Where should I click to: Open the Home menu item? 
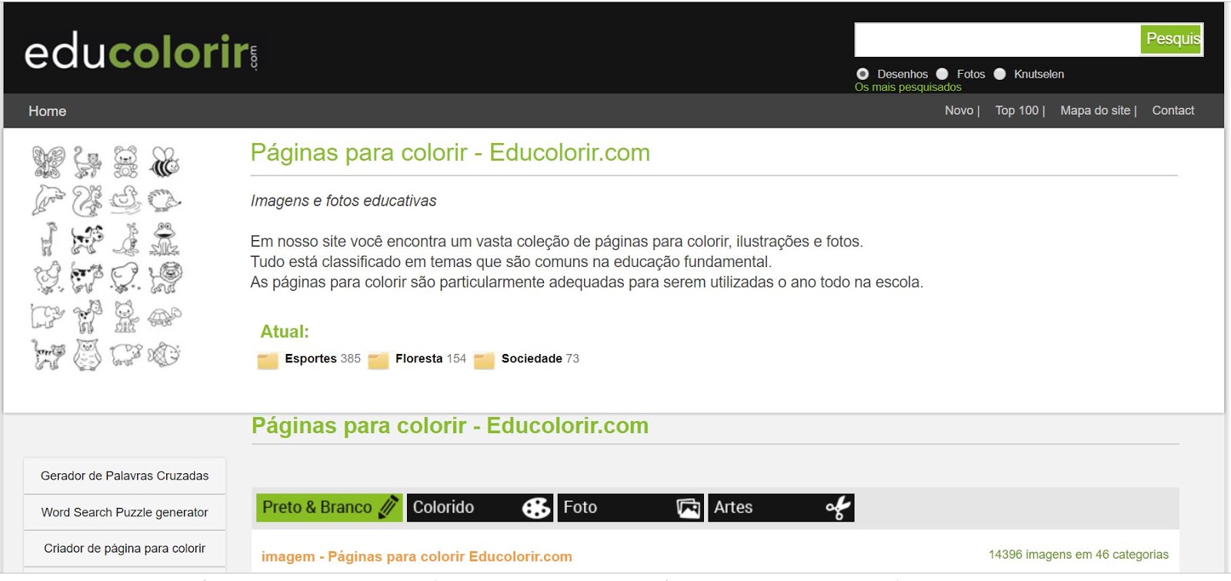48,111
